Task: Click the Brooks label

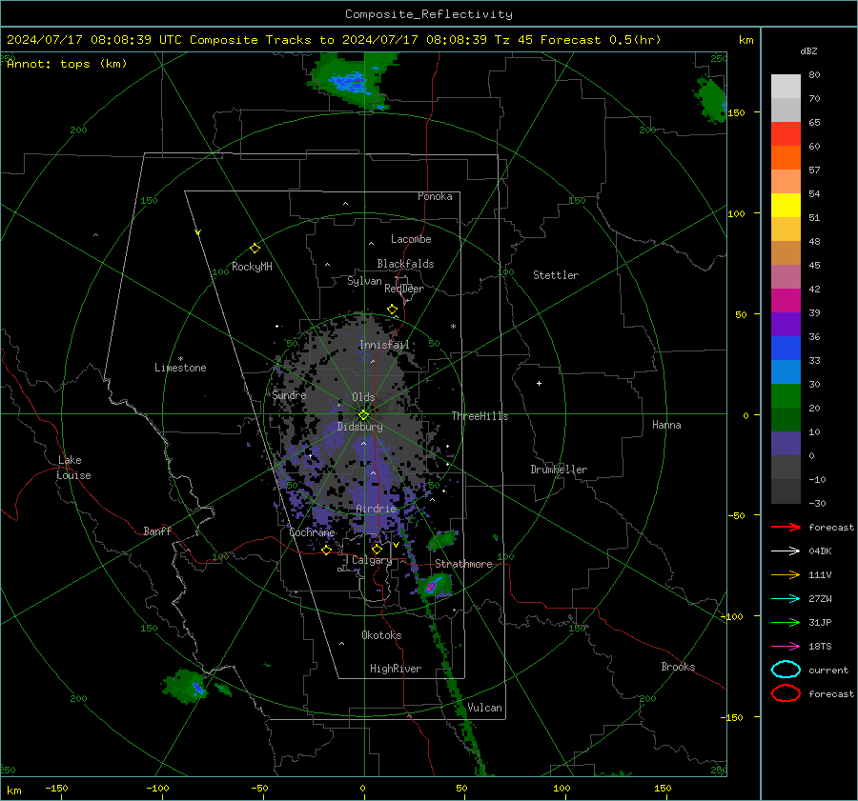Action: point(678,667)
